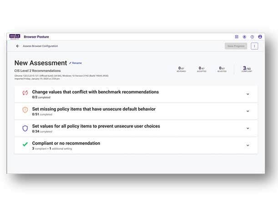Click the green compliant checkmark icon
This screenshot has height=208, width=278.
pos(25,145)
